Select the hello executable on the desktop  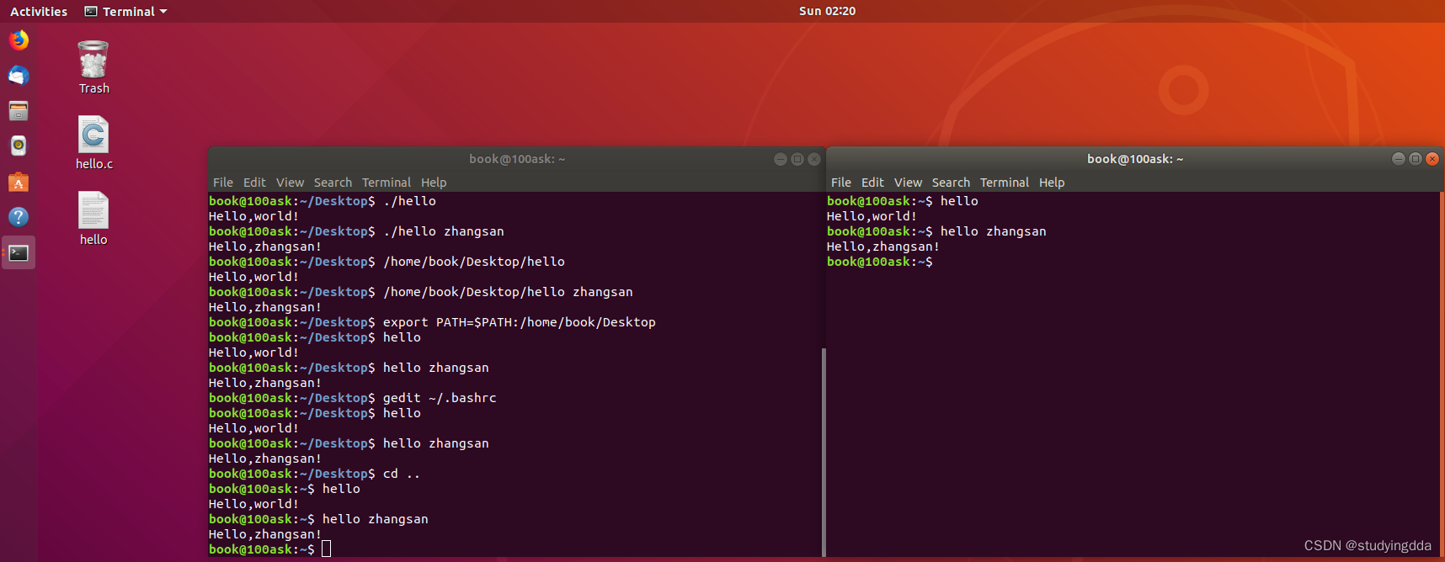[x=93, y=219]
